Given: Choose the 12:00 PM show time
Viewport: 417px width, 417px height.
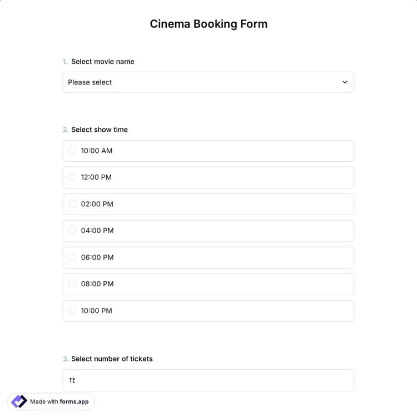Looking at the screenshot, I should (x=72, y=177).
